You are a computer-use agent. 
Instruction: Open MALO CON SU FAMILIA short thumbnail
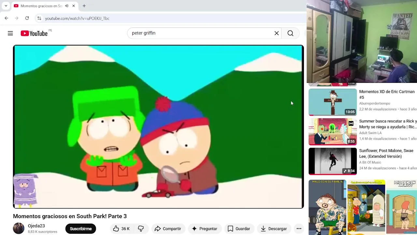coord(327,207)
